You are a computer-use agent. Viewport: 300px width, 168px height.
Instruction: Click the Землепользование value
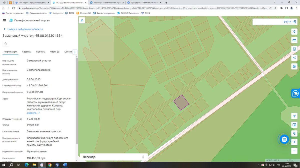(39, 70)
